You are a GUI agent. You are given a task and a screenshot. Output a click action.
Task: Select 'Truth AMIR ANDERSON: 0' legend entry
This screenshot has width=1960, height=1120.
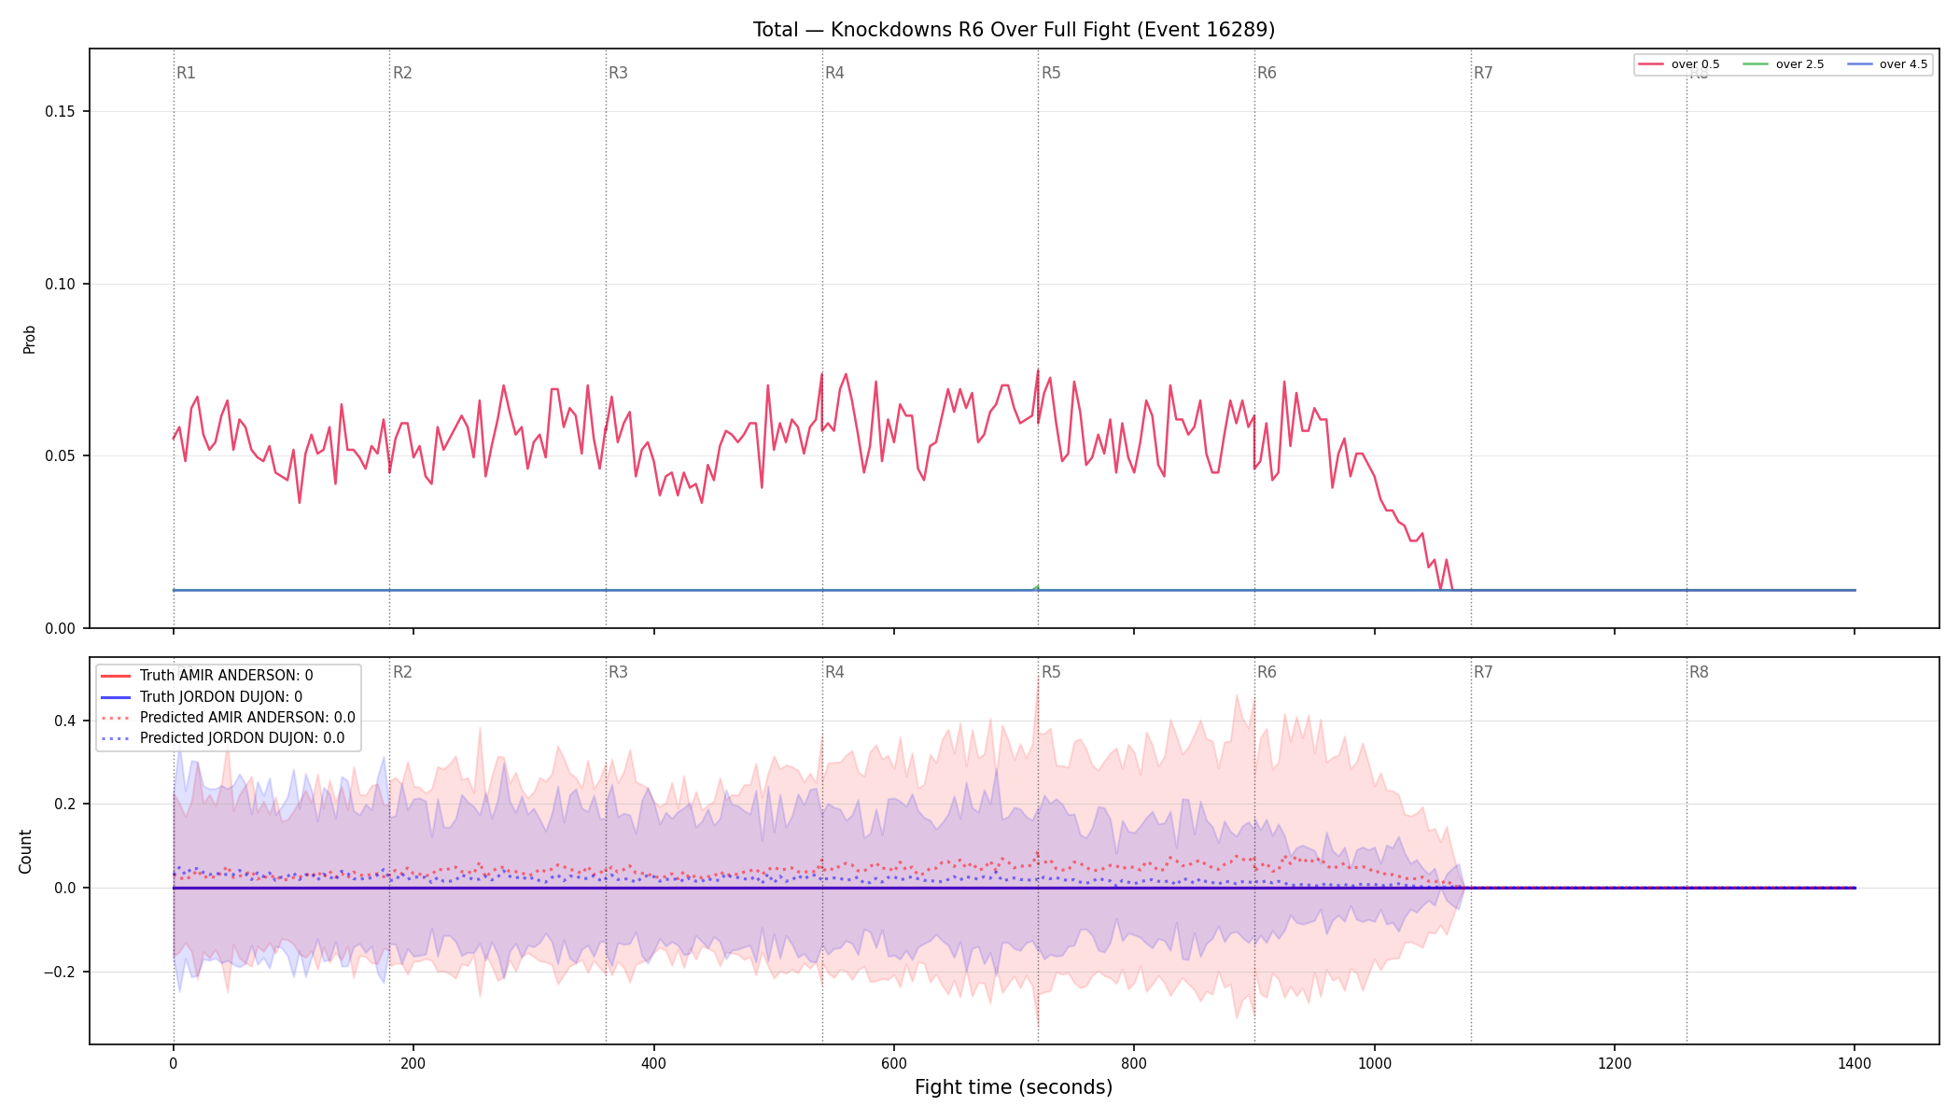pos(207,676)
